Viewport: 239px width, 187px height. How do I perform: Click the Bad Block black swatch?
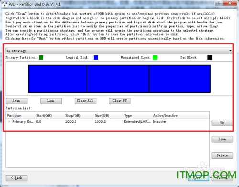tap(210, 57)
